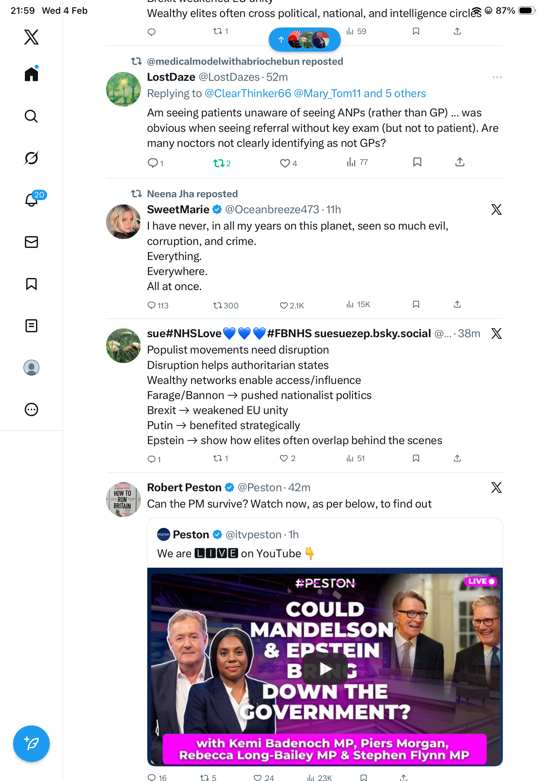Open Profile tab in sidebar
The height and width of the screenshot is (781, 546).
coord(31,368)
